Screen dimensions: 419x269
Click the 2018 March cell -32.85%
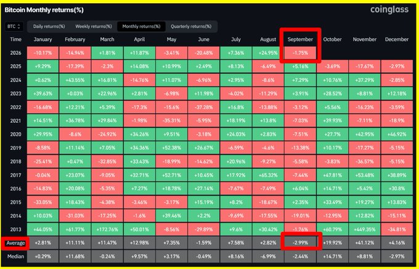[x=107, y=162]
